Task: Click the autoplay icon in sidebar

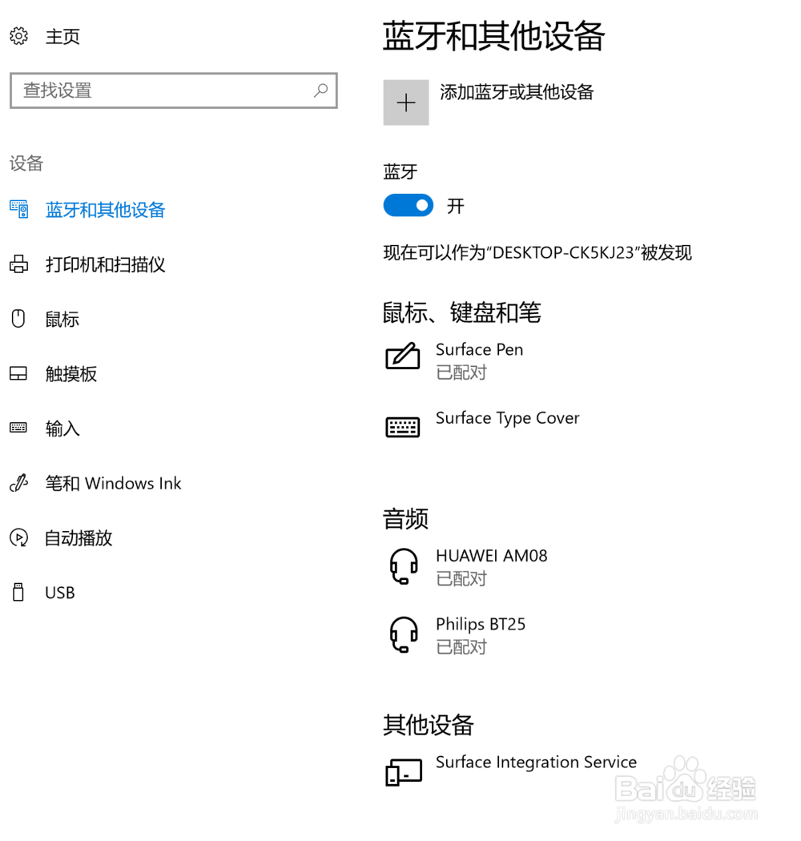Action: pyautogui.click(x=18, y=537)
